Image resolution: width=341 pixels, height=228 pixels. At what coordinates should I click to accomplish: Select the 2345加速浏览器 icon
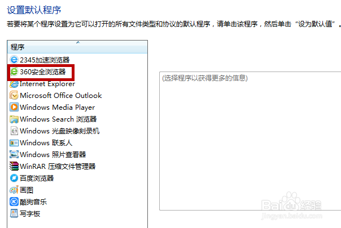(x=14, y=60)
